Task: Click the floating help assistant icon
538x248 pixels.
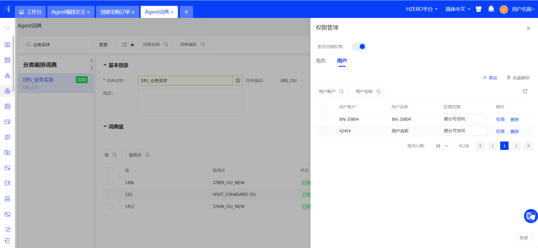Action: tap(531, 216)
